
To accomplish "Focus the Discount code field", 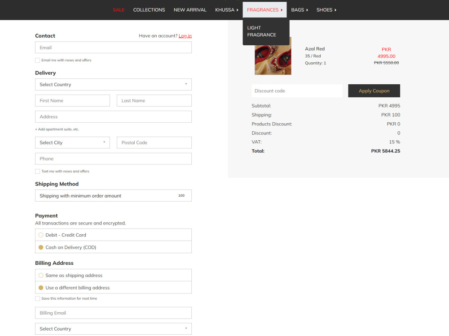I will pos(297,91).
